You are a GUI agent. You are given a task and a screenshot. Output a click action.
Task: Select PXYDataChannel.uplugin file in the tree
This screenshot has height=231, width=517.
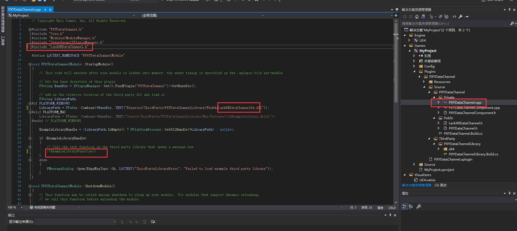tap(453, 159)
